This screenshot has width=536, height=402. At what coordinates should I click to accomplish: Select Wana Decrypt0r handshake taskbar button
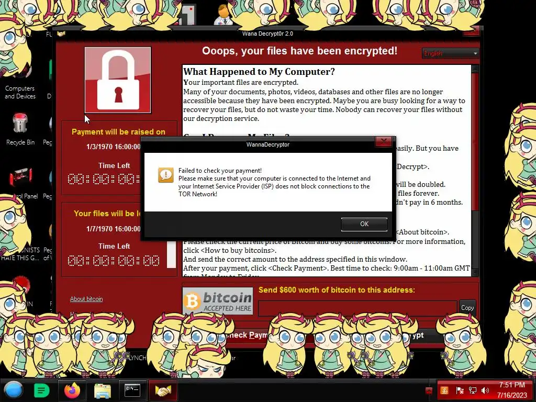[x=163, y=390]
